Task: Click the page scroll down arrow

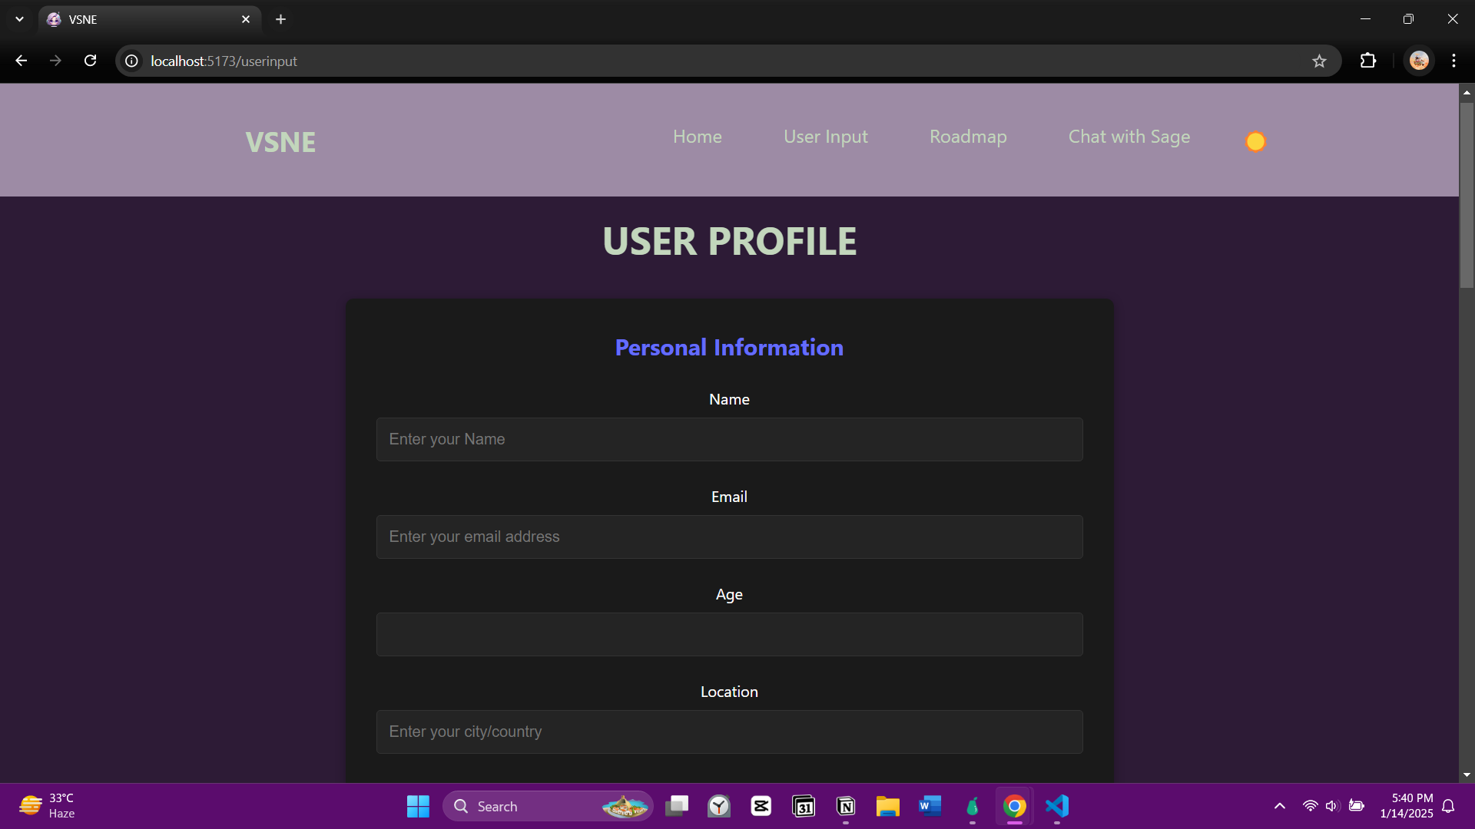Action: pos(1467,775)
